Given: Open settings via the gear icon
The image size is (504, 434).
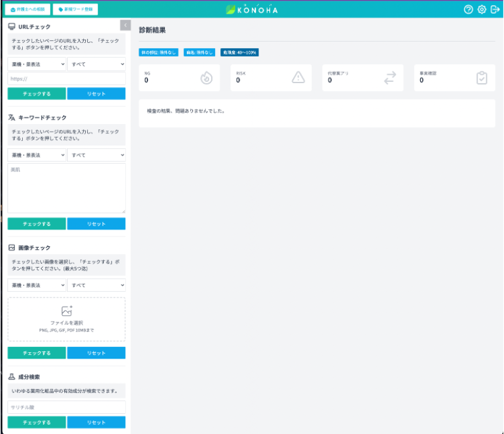Looking at the screenshot, I should point(481,10).
